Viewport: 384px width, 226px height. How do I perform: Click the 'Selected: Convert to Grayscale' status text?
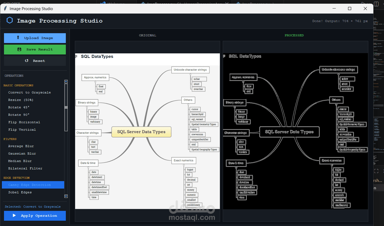[x=33, y=207]
